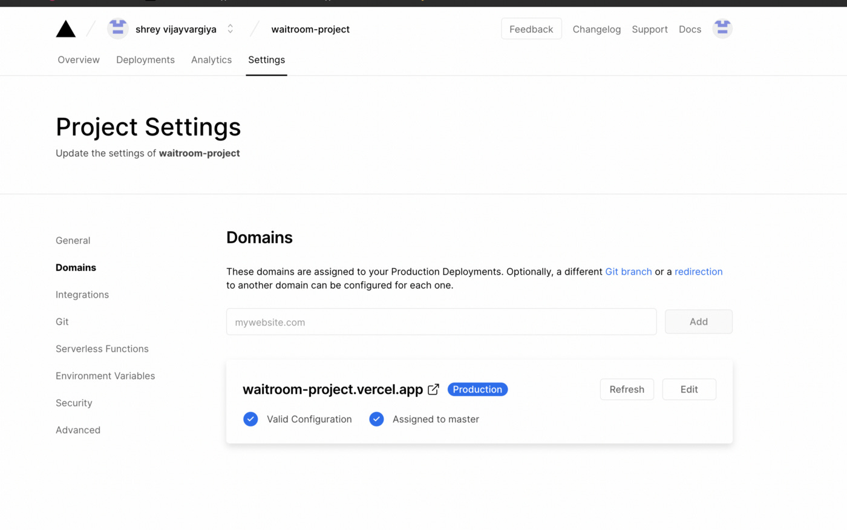
Task: Click waitroom-project breadcrumb
Action: pos(310,29)
